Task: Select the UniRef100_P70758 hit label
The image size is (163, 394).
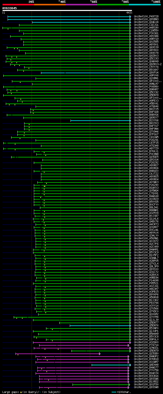Action: 146,371
